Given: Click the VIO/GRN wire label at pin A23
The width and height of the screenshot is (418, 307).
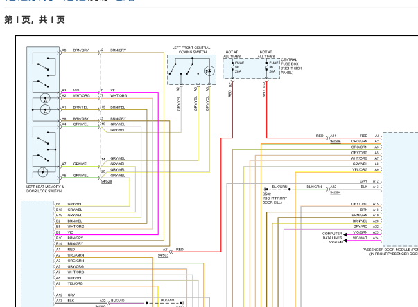Looking at the screenshot, I should click(x=360, y=232).
